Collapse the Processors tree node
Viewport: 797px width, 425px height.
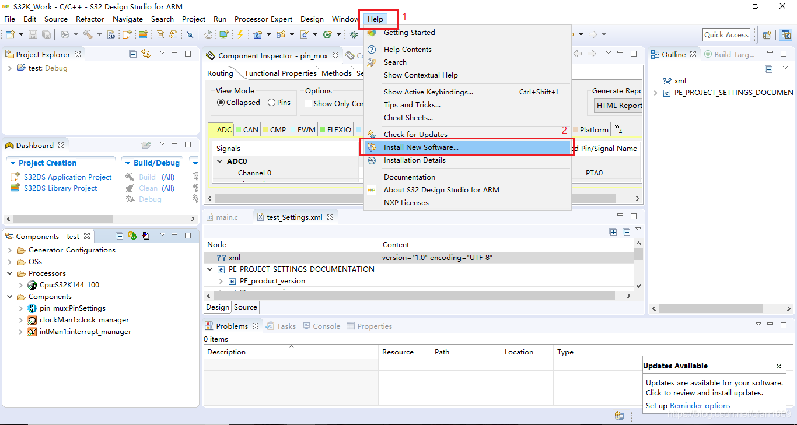tap(10, 273)
